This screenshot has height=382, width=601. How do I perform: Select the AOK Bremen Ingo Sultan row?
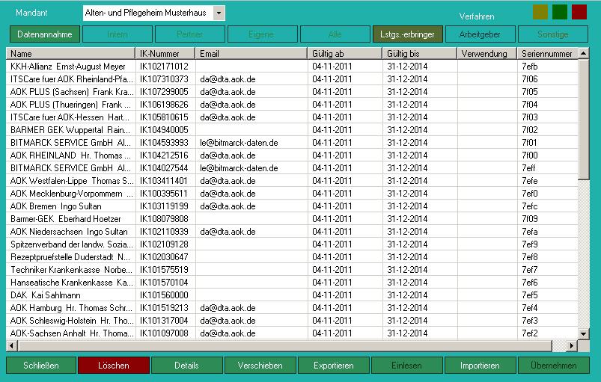(292, 206)
